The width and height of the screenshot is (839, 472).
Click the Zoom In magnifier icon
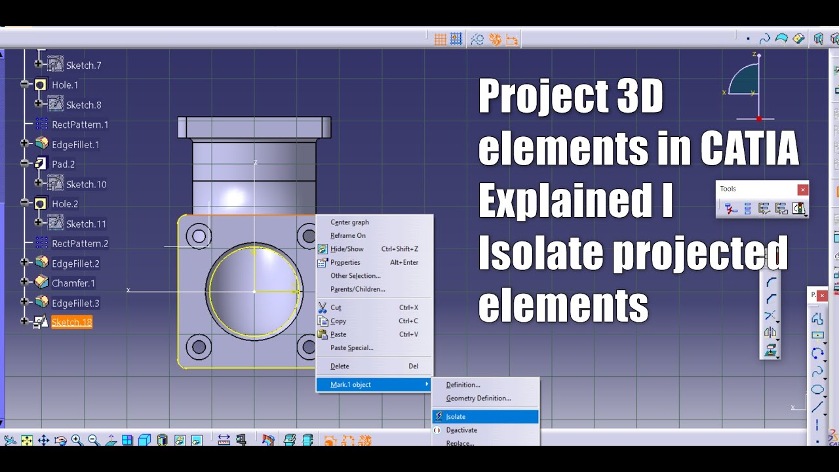point(77,440)
